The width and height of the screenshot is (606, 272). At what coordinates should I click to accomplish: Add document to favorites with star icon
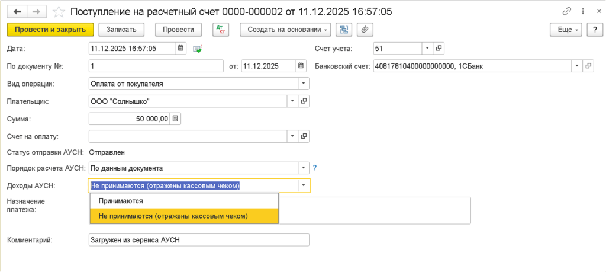[59, 12]
